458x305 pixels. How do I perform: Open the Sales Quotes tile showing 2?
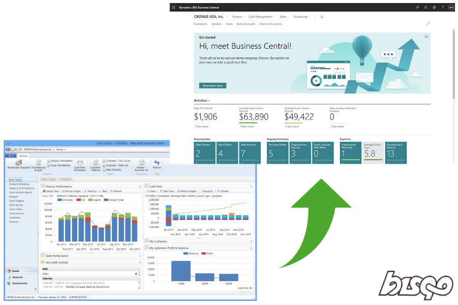204,152
